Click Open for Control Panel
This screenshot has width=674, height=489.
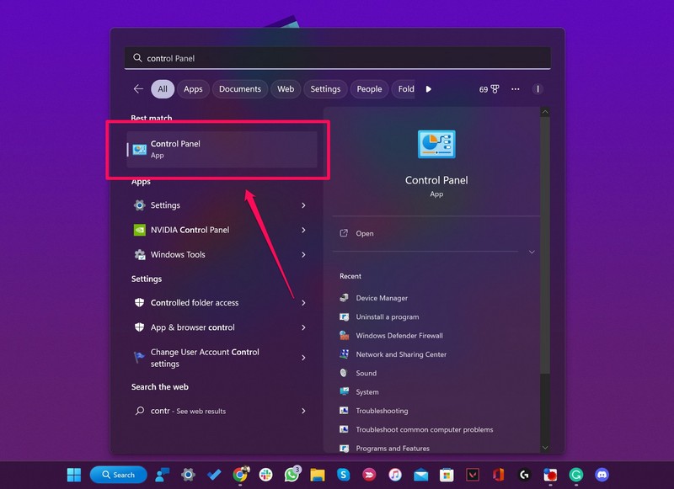click(x=364, y=234)
